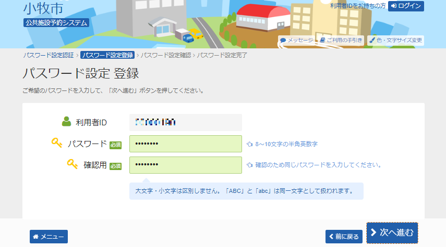Open ご利用の手引き user guide
446x247 pixels.
[x=341, y=40]
